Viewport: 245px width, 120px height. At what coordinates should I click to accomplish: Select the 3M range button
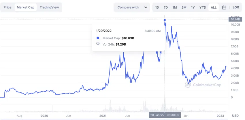184,7
